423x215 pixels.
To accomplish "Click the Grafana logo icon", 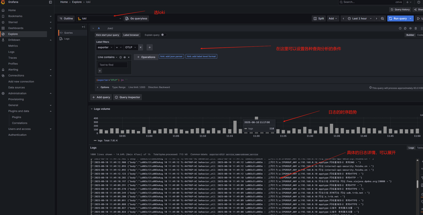I will pos(3,2).
